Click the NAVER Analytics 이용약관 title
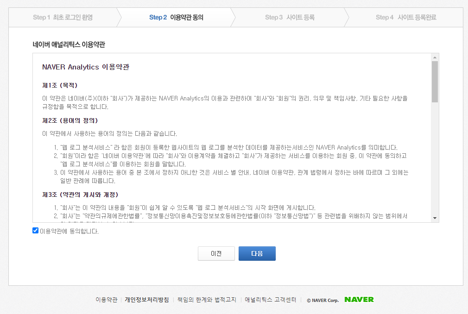The image size is (468, 314). [x=86, y=67]
